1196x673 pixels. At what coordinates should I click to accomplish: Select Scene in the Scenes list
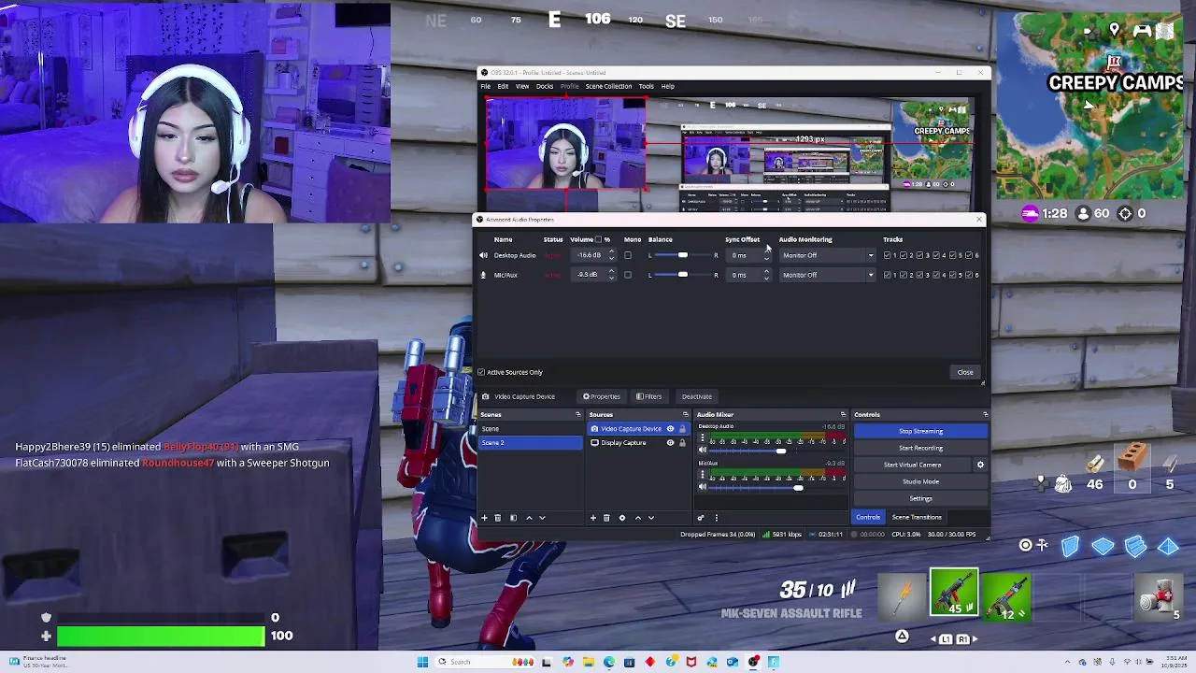(x=530, y=429)
